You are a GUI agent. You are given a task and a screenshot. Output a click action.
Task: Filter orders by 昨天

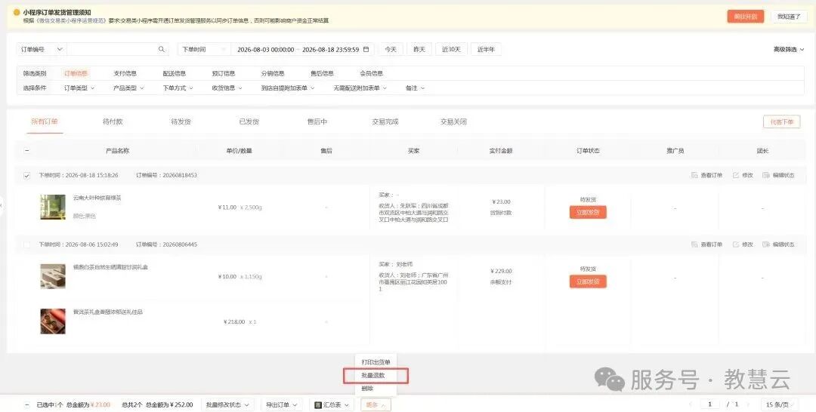tap(419, 49)
